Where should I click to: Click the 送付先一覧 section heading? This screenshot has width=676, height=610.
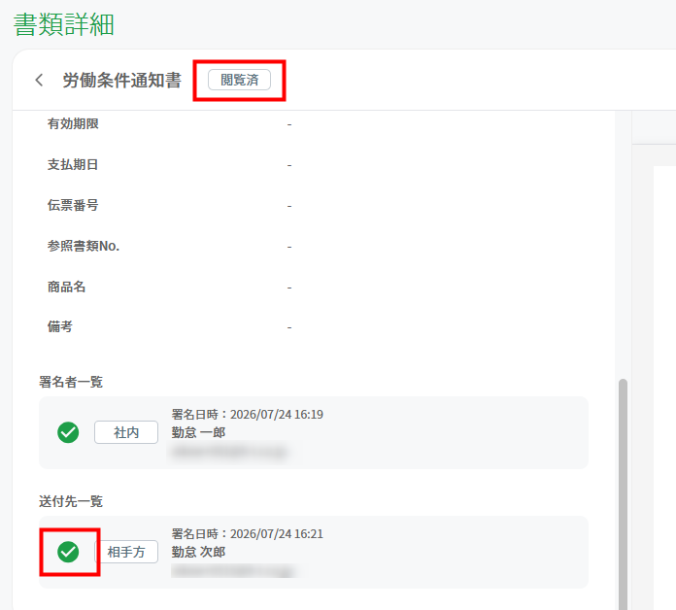click(71, 501)
